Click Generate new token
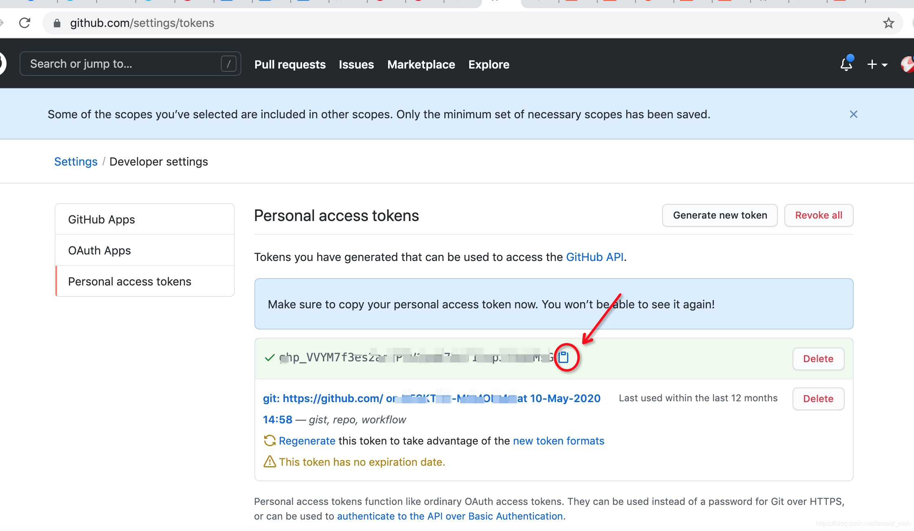Screen dimensions: 914x531 (720, 215)
